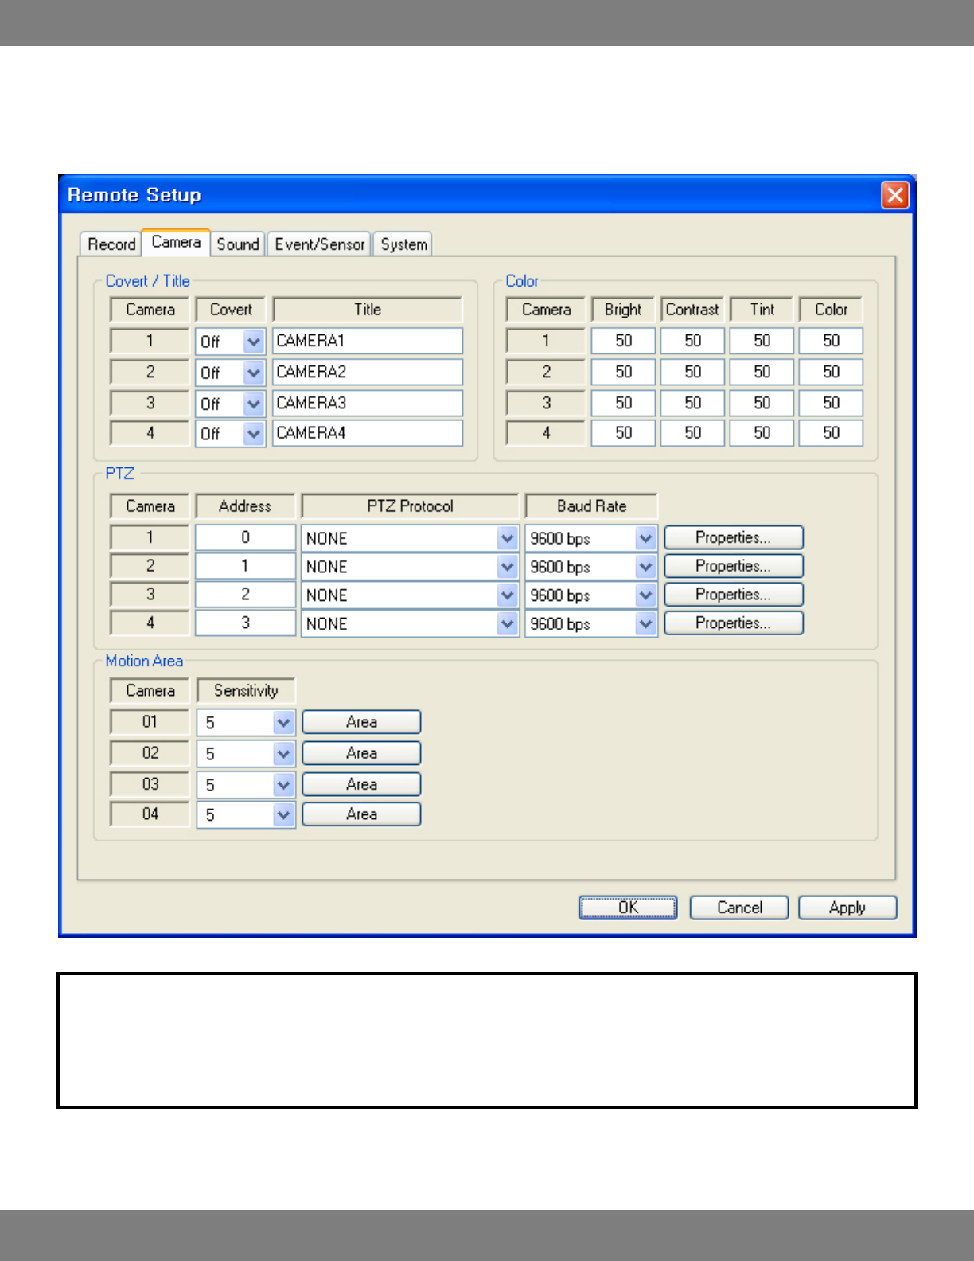
Task: Select the Event/Sensor tab
Action: (319, 244)
